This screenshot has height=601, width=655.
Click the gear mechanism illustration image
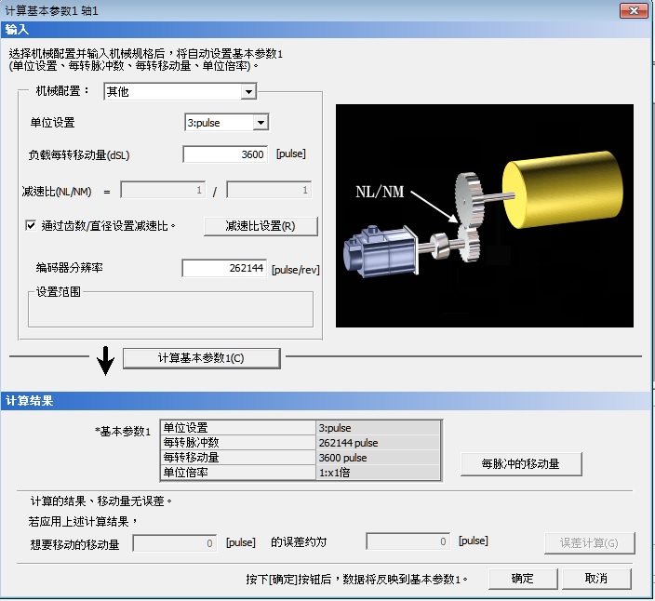click(x=484, y=215)
